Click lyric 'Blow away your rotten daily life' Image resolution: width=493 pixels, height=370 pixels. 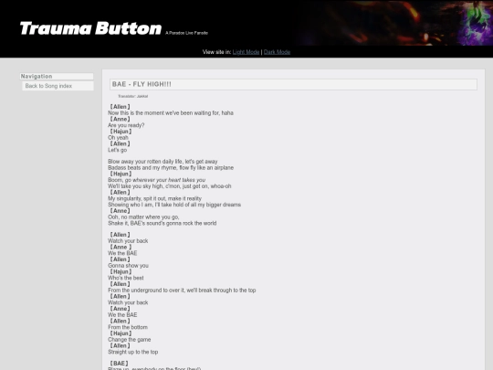tap(163, 162)
